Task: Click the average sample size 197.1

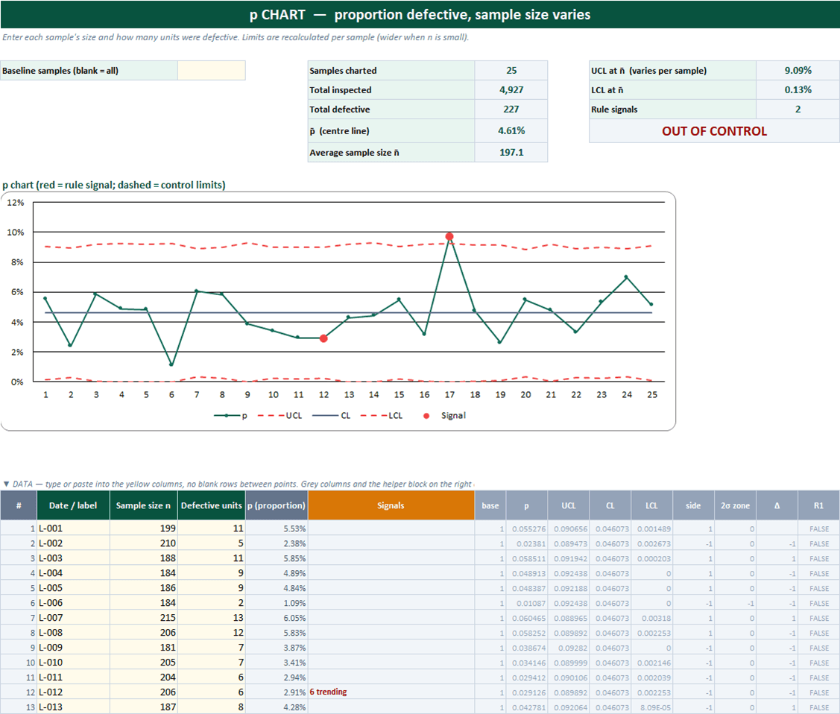Action: click(x=511, y=153)
